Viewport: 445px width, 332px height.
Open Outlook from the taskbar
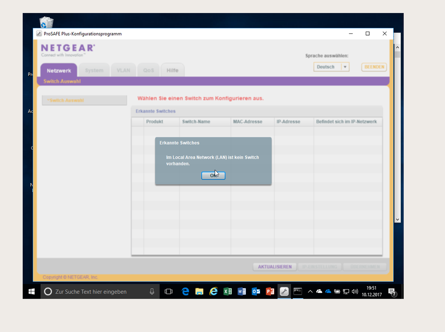click(256, 291)
